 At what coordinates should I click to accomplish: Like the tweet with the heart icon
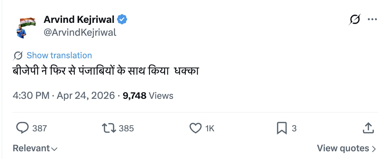(195, 128)
